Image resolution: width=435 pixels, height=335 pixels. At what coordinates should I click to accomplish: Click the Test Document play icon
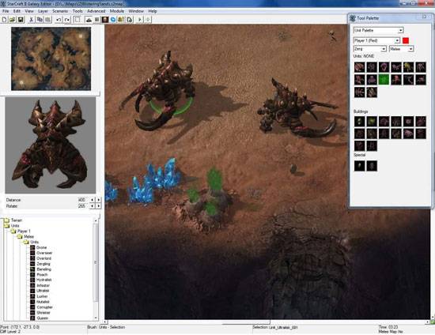tap(139, 20)
